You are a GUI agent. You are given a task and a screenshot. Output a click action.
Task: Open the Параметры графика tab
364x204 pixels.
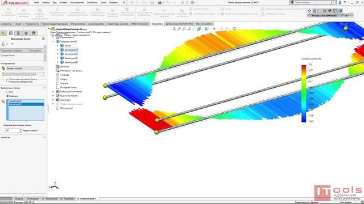click(14, 50)
